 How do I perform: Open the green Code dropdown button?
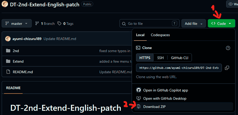click(221, 24)
